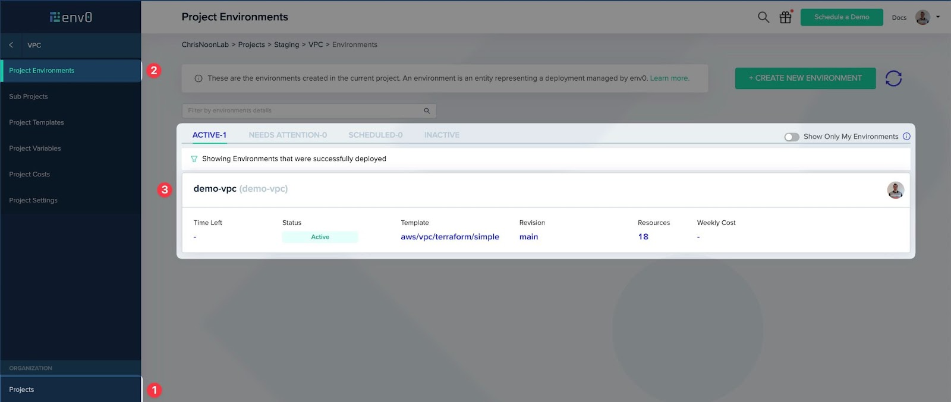951x402 pixels.
Task: Click the Filter by environments details field
Action: (303, 111)
